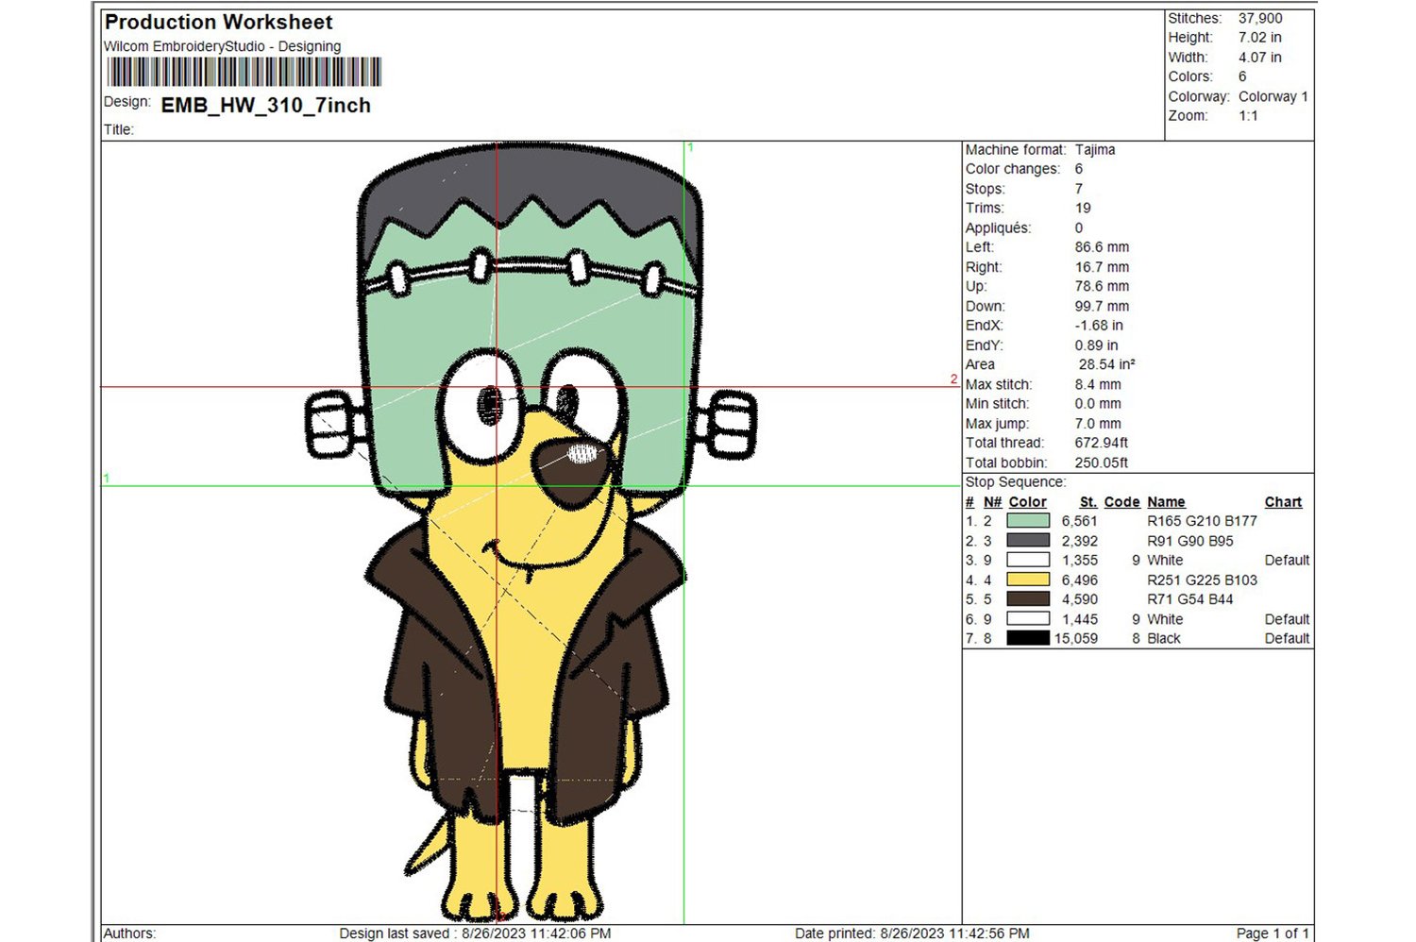Image resolution: width=1416 pixels, height=942 pixels.
Task: Select the Chart column header
Action: tap(1283, 502)
